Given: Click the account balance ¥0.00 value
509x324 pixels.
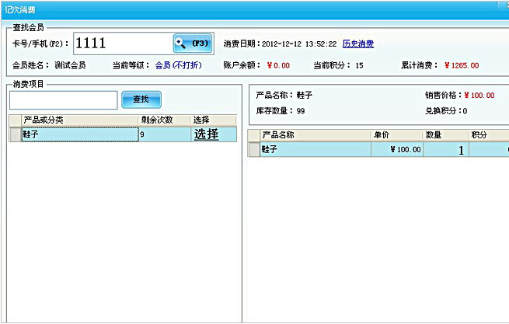Looking at the screenshot, I should [278, 65].
